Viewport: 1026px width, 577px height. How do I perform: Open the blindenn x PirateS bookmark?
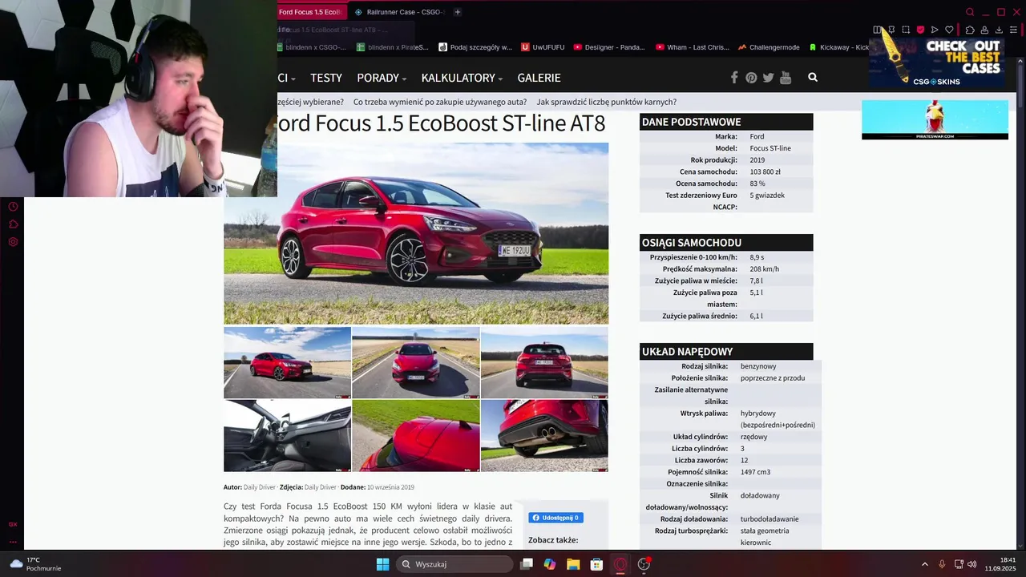pyautogui.click(x=393, y=47)
